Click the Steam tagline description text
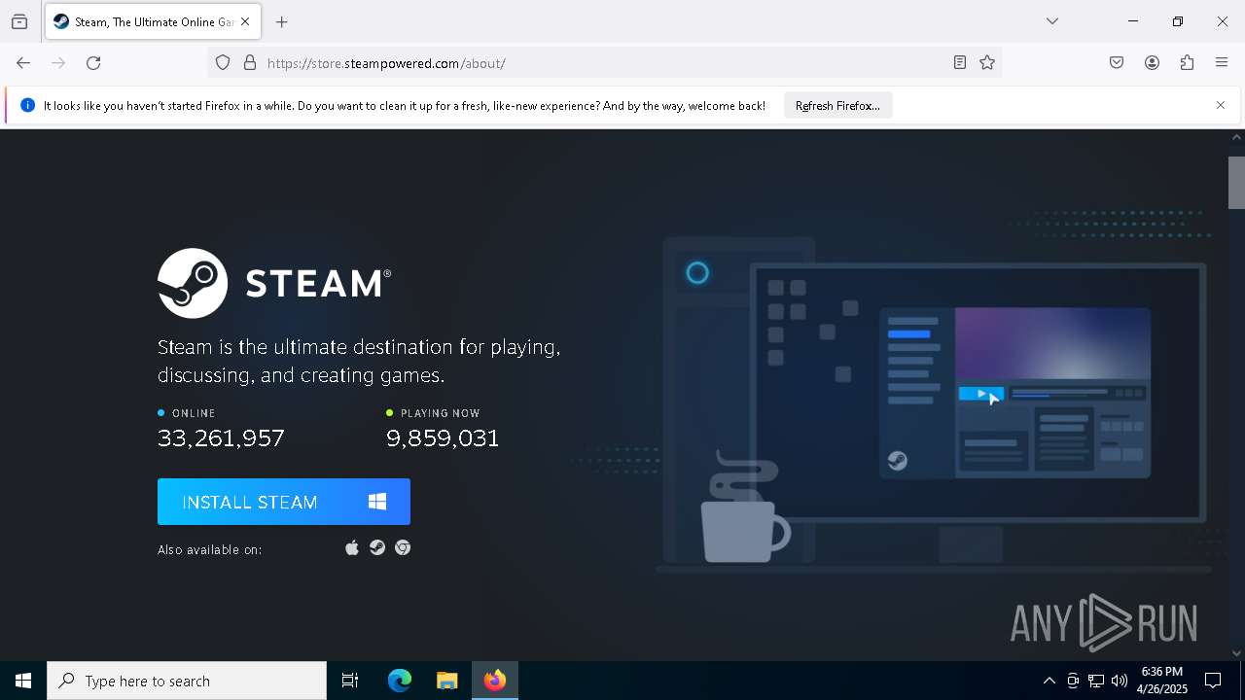Viewport: 1245px width, 700px height. tap(359, 361)
